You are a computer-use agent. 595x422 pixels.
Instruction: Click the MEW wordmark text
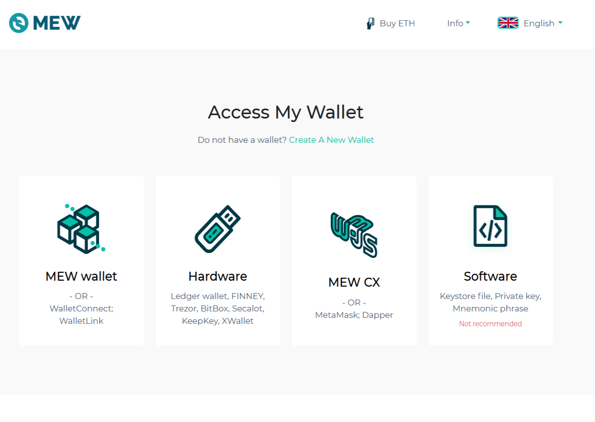[57, 23]
